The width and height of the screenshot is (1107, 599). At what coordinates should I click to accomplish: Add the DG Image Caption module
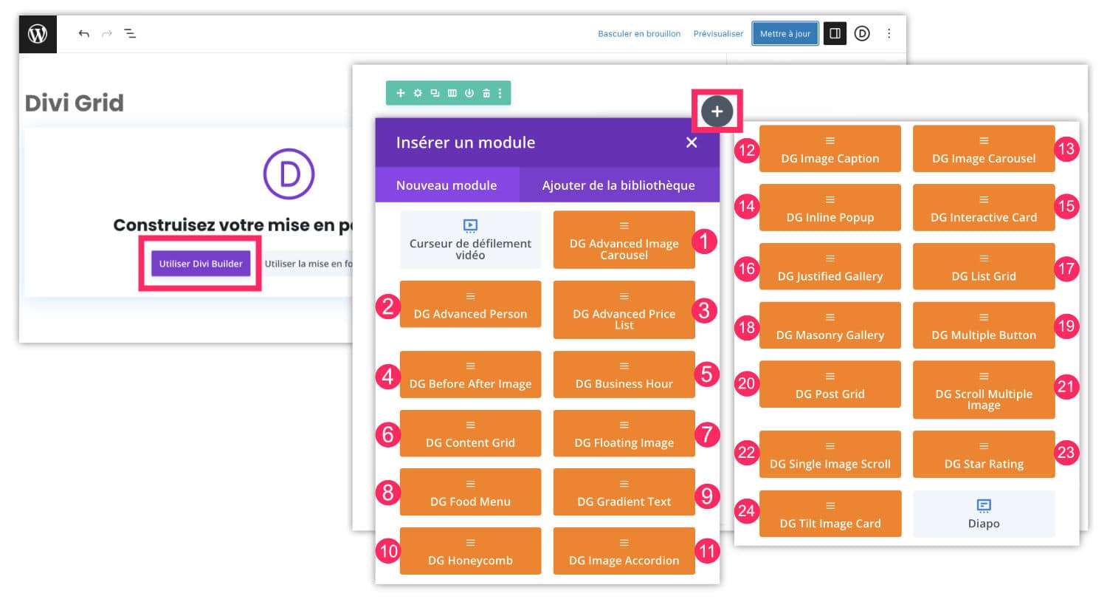[x=830, y=148]
